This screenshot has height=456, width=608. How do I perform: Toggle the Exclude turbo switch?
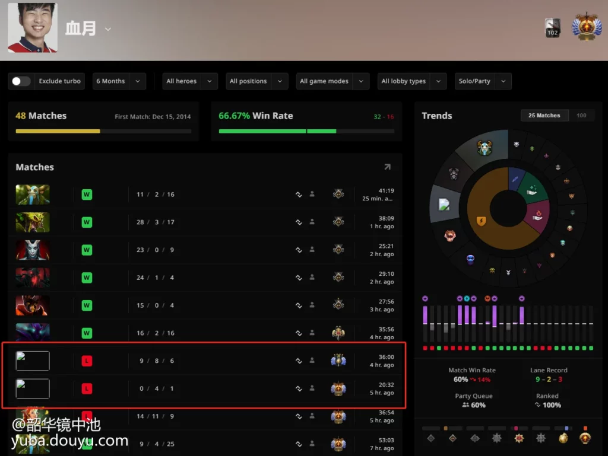(x=21, y=81)
